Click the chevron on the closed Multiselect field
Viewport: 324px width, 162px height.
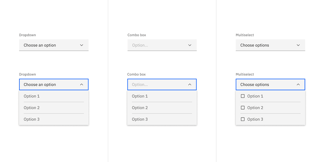[298, 45]
